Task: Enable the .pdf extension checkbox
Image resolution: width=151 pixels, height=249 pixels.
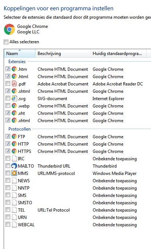Action: pos(8,83)
